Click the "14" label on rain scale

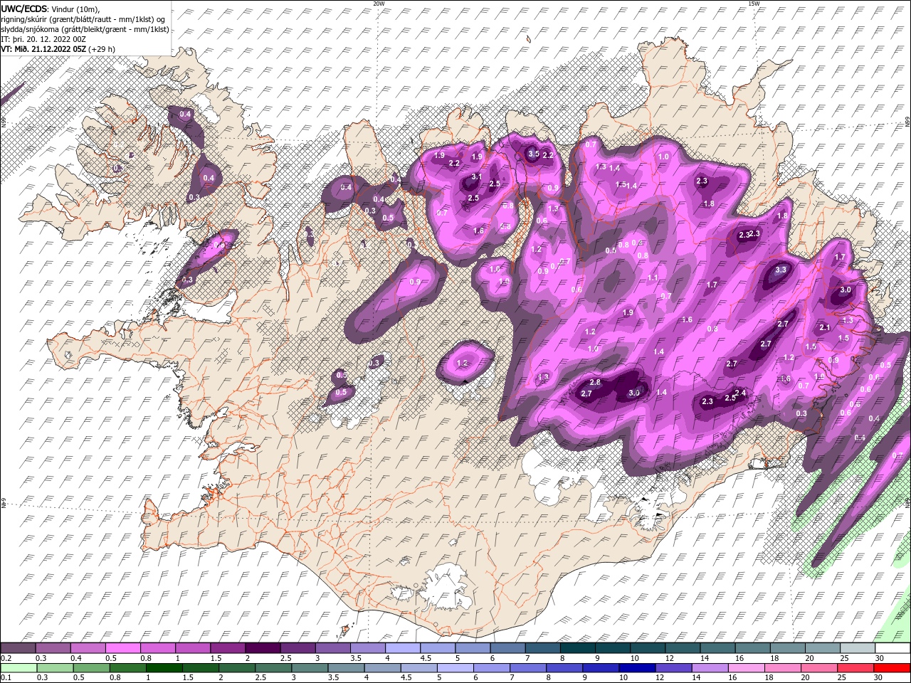coord(696,677)
